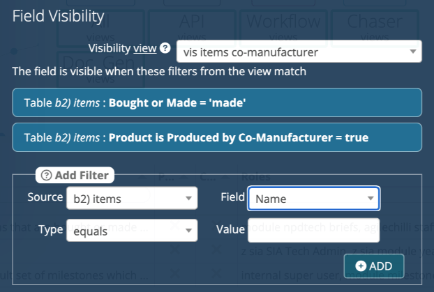Open the Visibility view dropdown
This screenshot has height=292, width=434.
tap(298, 51)
